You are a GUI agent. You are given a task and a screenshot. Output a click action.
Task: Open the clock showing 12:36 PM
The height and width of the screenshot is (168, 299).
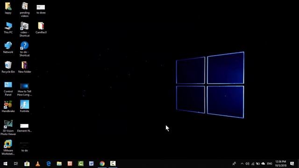click(280, 164)
